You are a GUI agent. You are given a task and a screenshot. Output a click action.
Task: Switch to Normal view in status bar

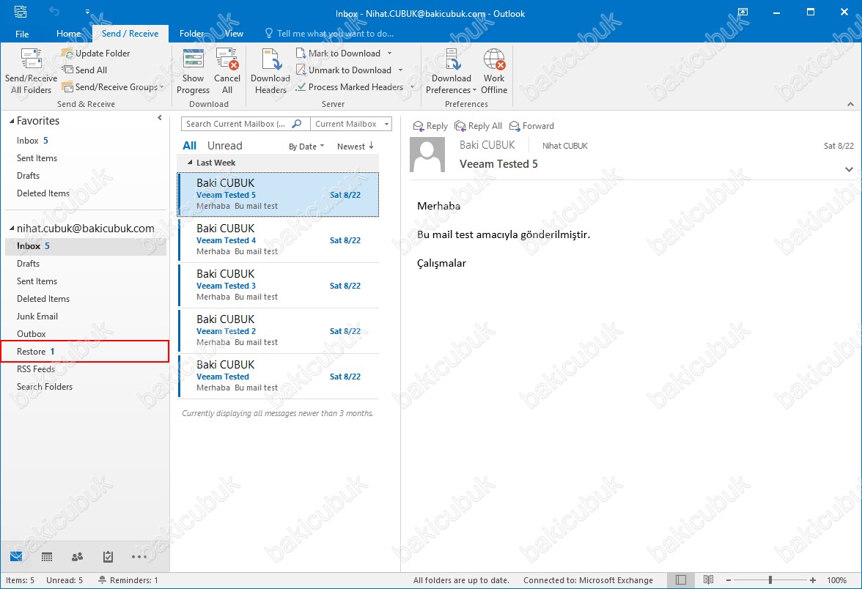pos(681,580)
